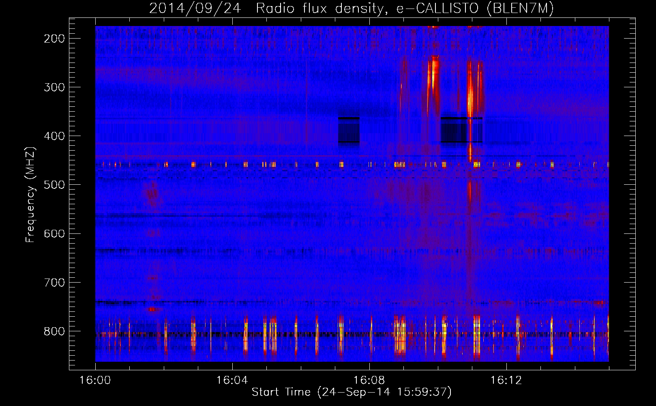Click the 300 frequency tick label

(54, 87)
